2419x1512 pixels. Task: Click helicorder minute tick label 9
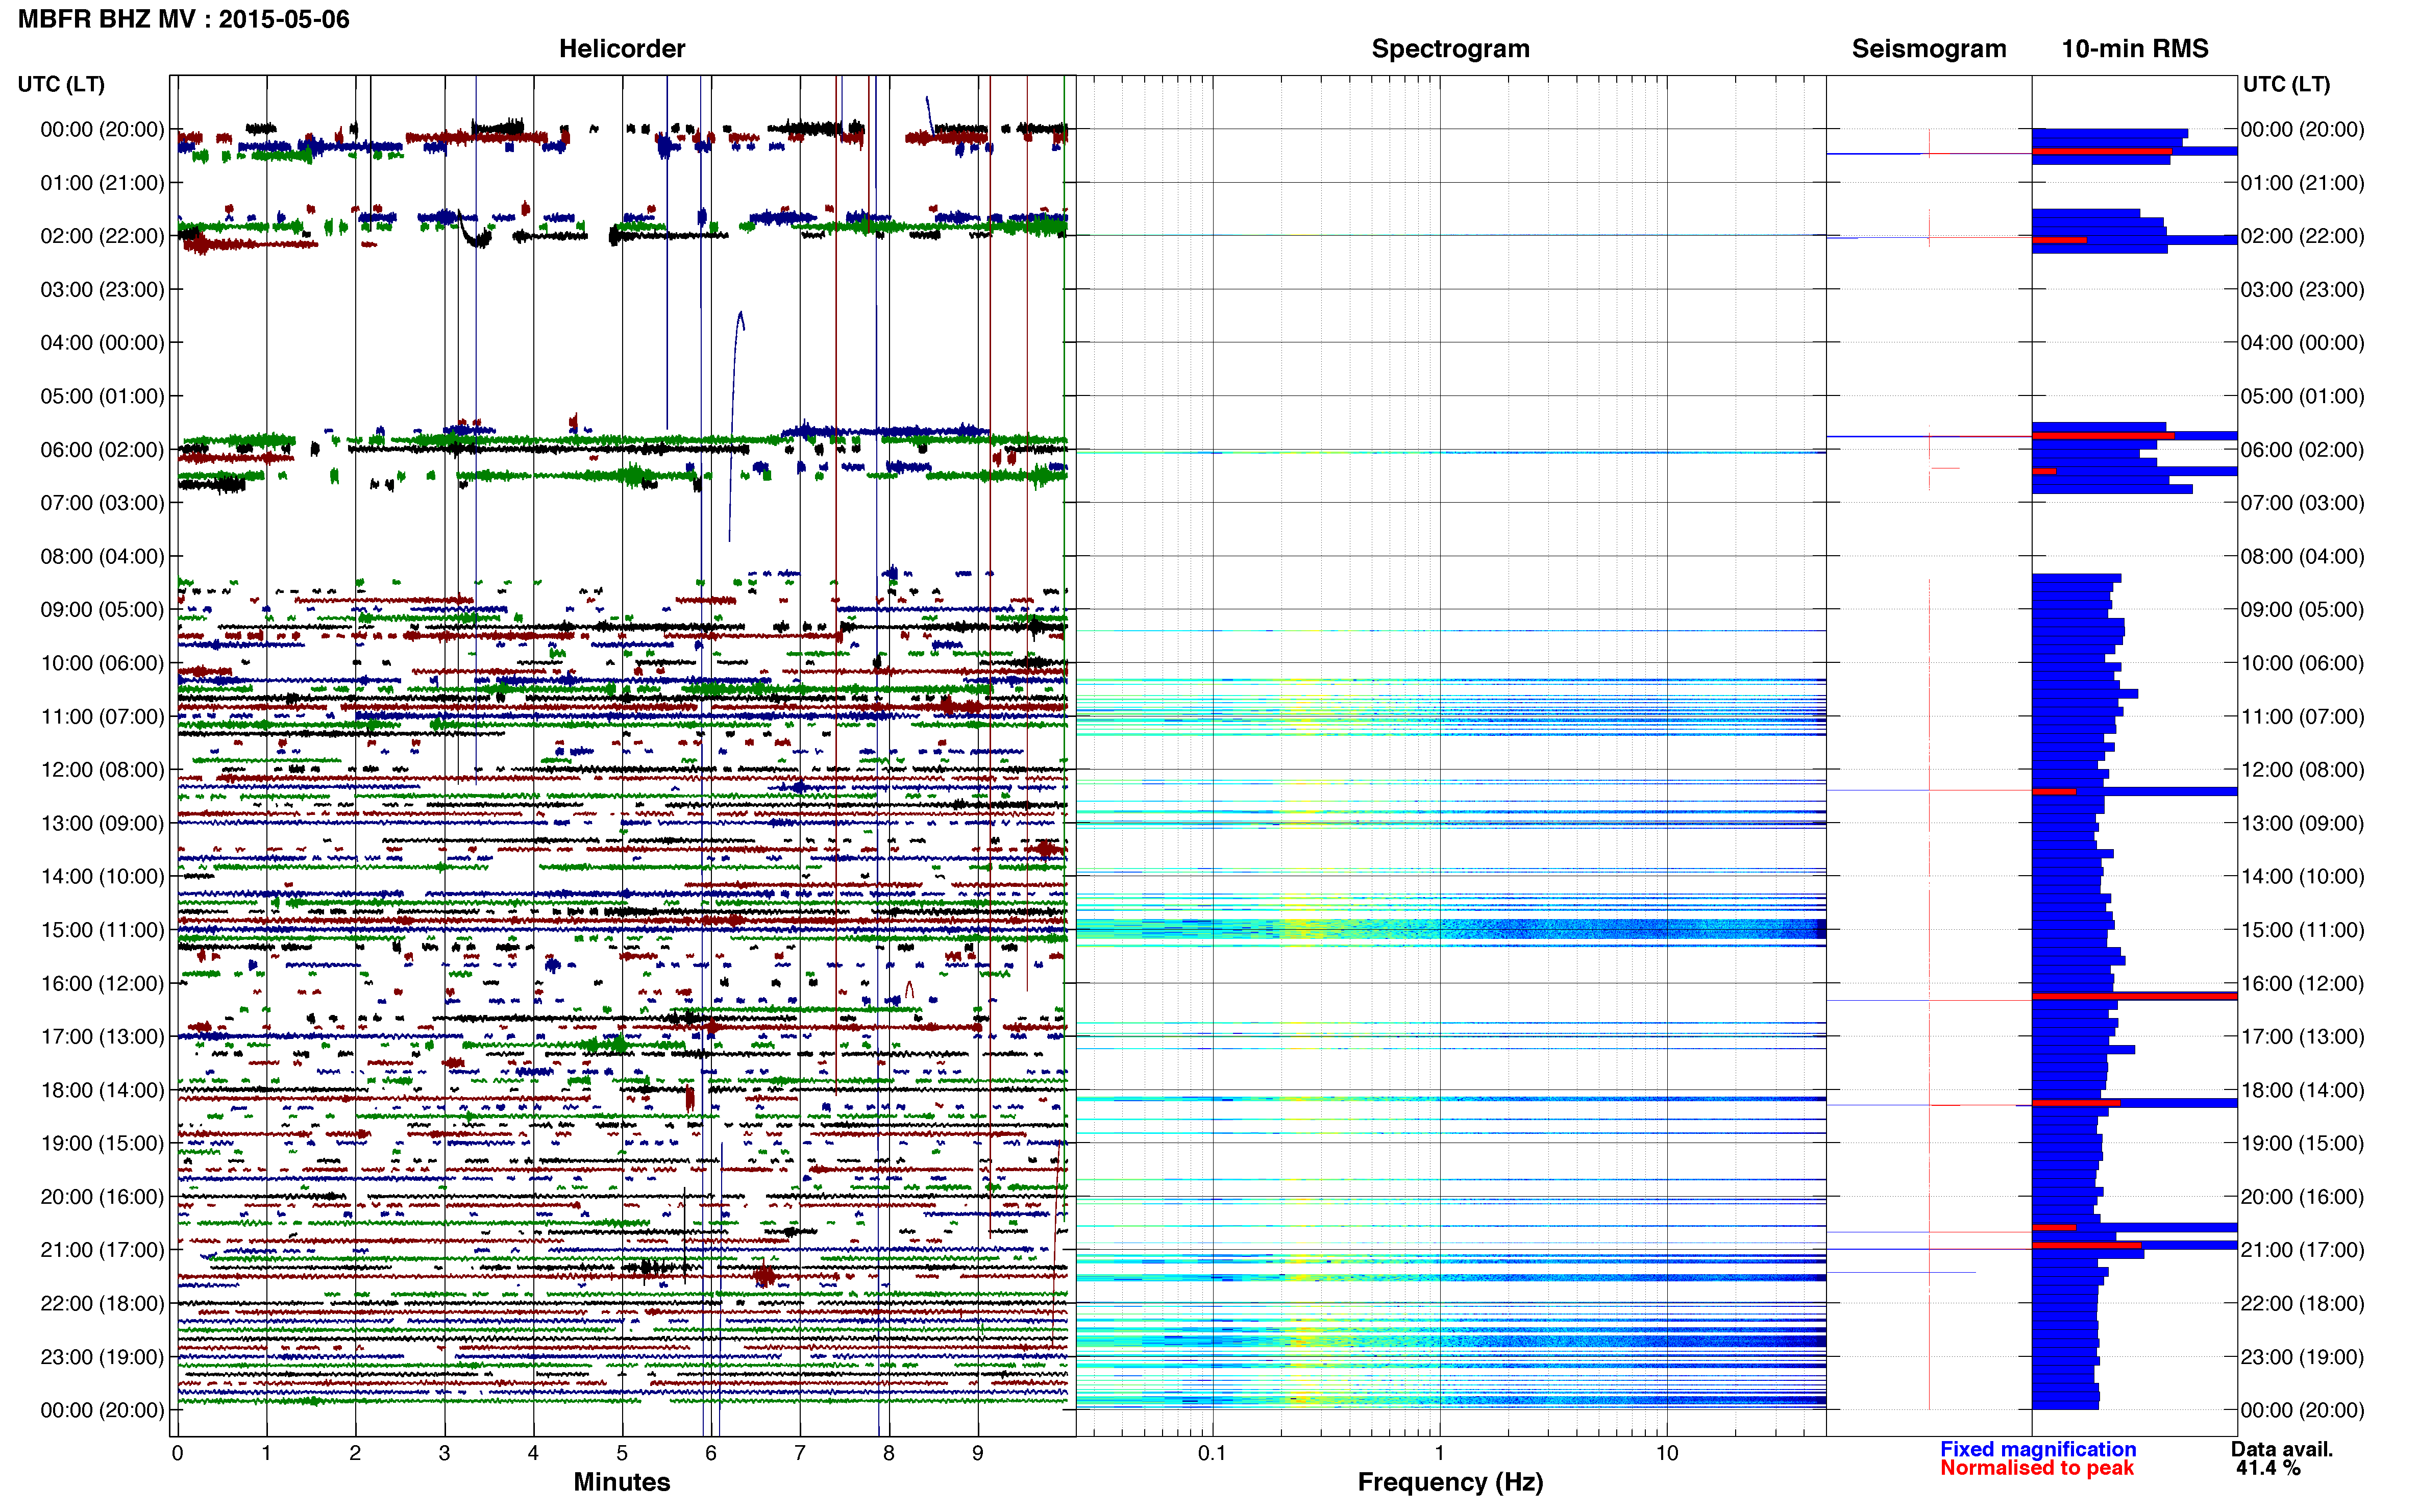tap(978, 1453)
